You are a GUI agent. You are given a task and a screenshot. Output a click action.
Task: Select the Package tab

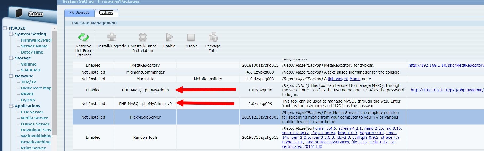click(x=106, y=12)
